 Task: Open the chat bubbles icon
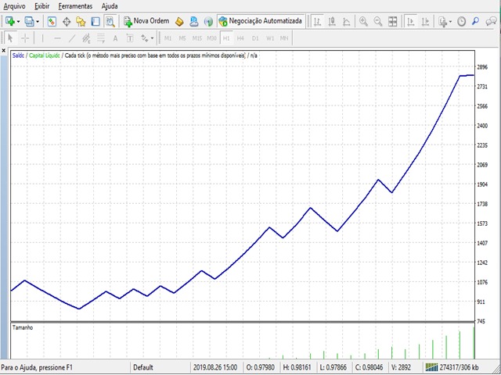click(491, 21)
